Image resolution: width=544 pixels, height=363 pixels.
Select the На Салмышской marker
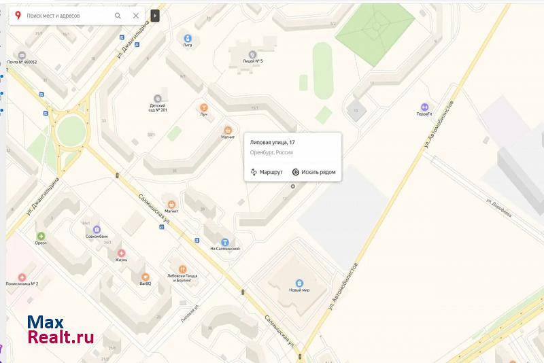click(225, 242)
